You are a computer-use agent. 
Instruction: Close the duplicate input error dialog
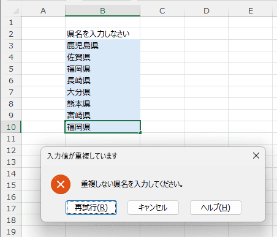[x=256, y=156]
